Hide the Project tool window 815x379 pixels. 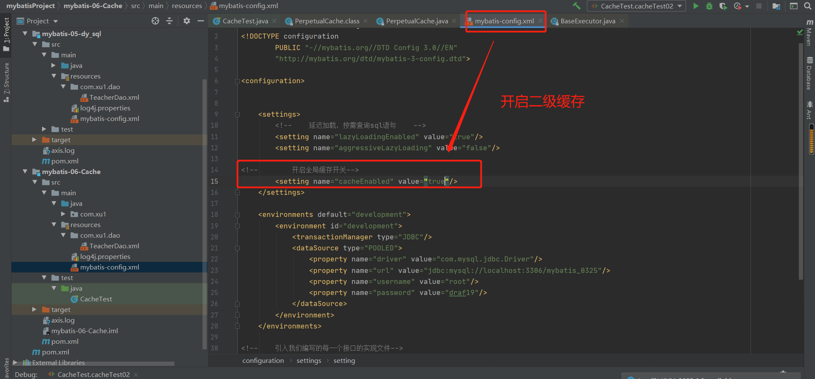pyautogui.click(x=201, y=21)
